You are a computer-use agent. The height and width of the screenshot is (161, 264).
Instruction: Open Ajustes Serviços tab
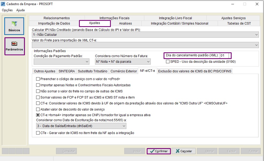coord(233,18)
